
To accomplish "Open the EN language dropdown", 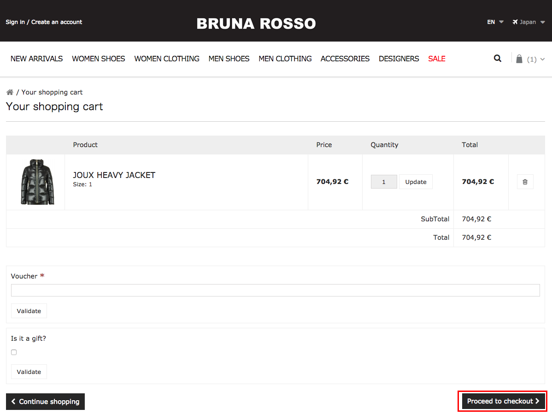I will (x=495, y=22).
